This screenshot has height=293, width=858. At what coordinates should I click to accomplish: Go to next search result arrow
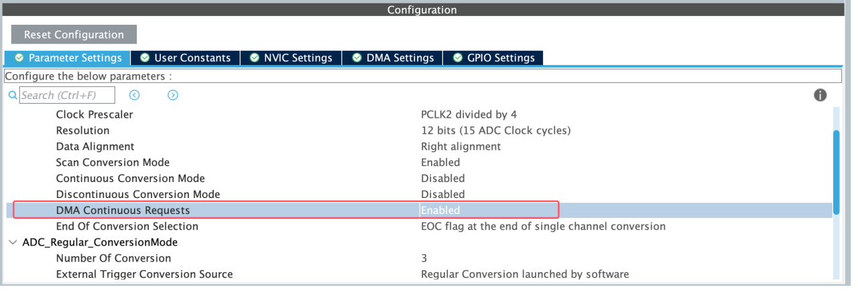tap(173, 96)
